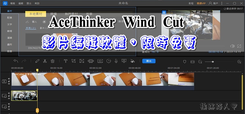Hide the empty second overlay track

pyautogui.click(x=9, y=109)
